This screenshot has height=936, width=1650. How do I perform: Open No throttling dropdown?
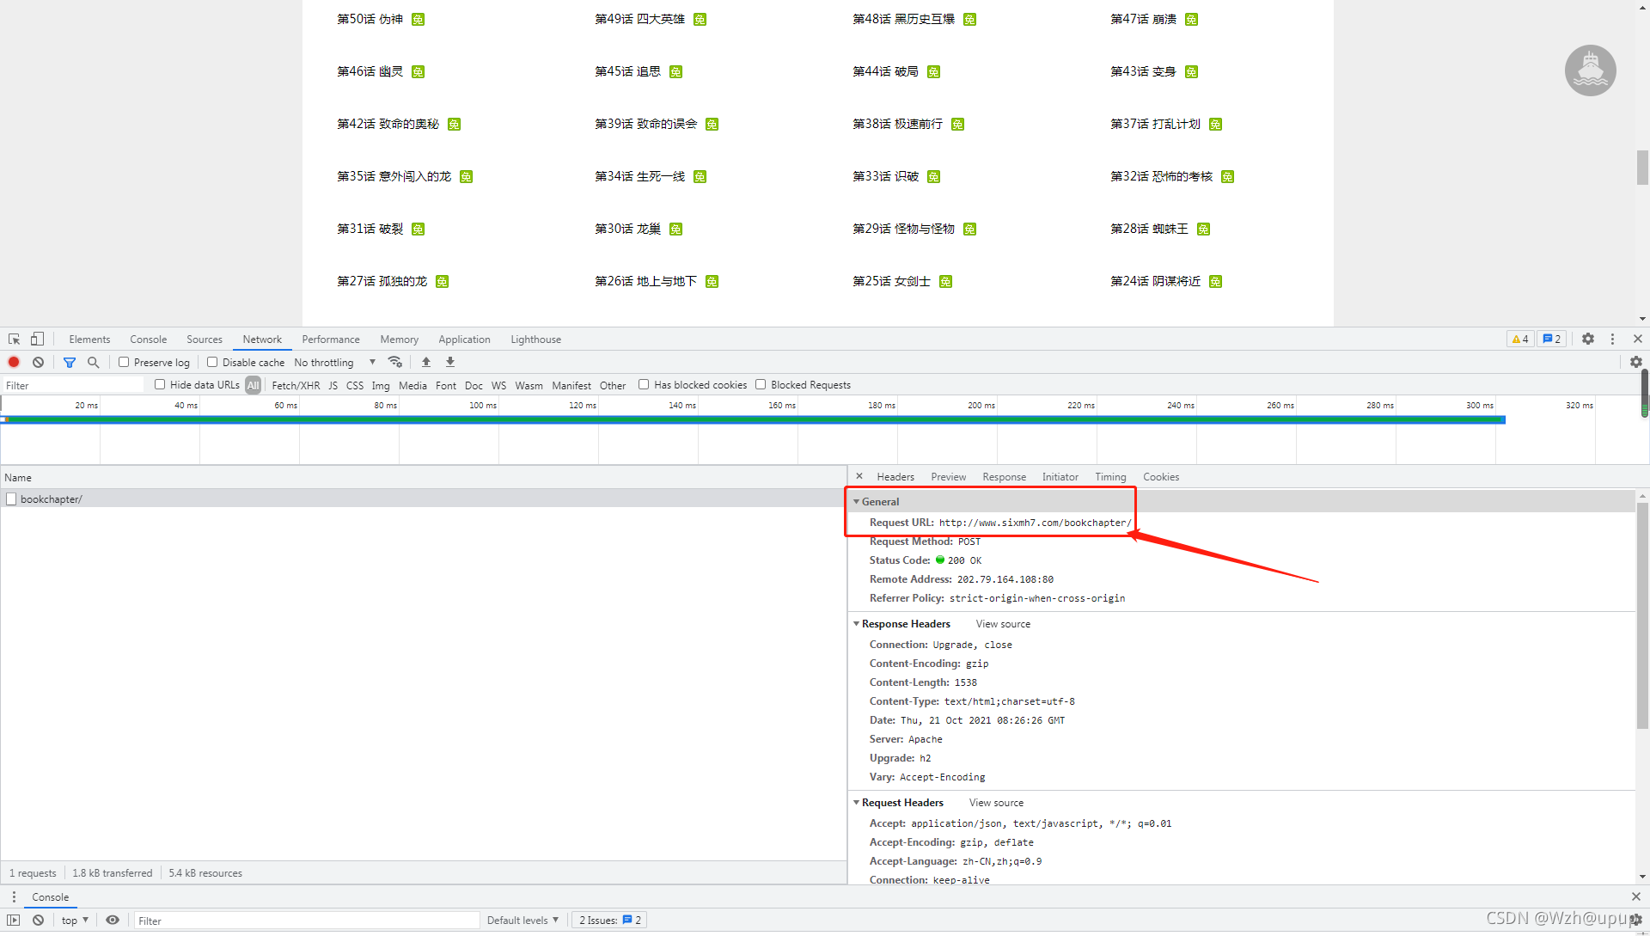pyautogui.click(x=335, y=362)
